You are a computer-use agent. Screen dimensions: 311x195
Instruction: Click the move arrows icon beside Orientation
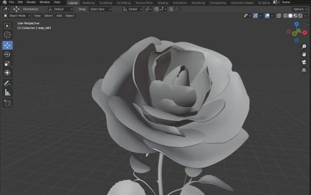[x=16, y=9]
